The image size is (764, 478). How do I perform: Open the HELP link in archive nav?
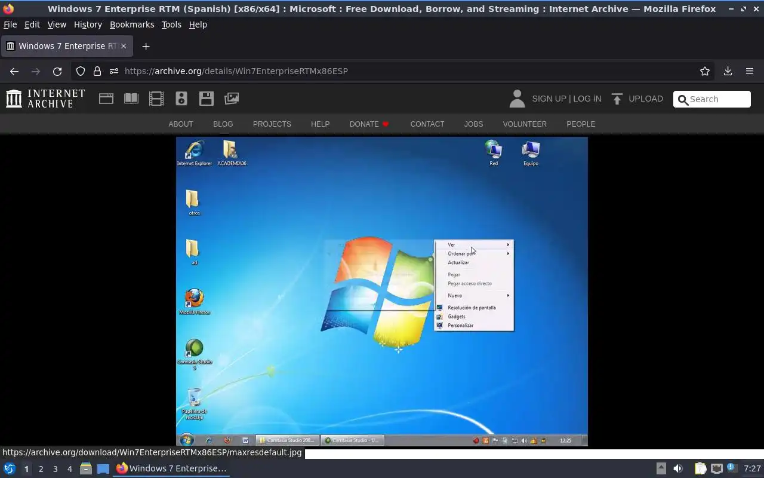pyautogui.click(x=321, y=124)
